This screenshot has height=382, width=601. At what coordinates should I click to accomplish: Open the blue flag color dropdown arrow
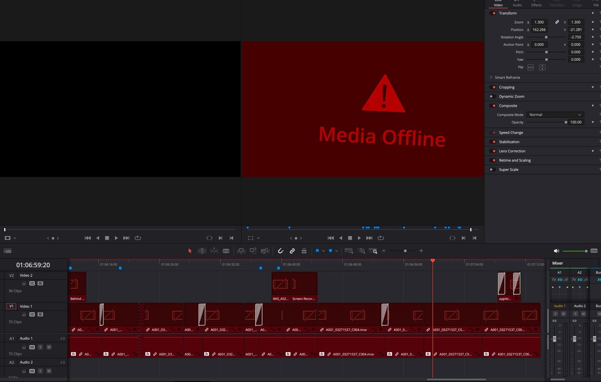(323, 251)
